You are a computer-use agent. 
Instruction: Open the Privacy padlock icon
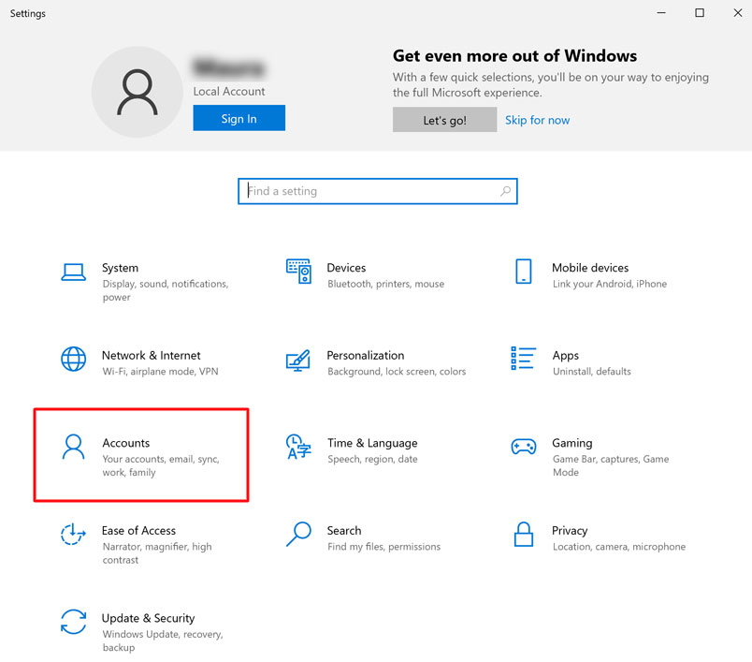point(523,535)
